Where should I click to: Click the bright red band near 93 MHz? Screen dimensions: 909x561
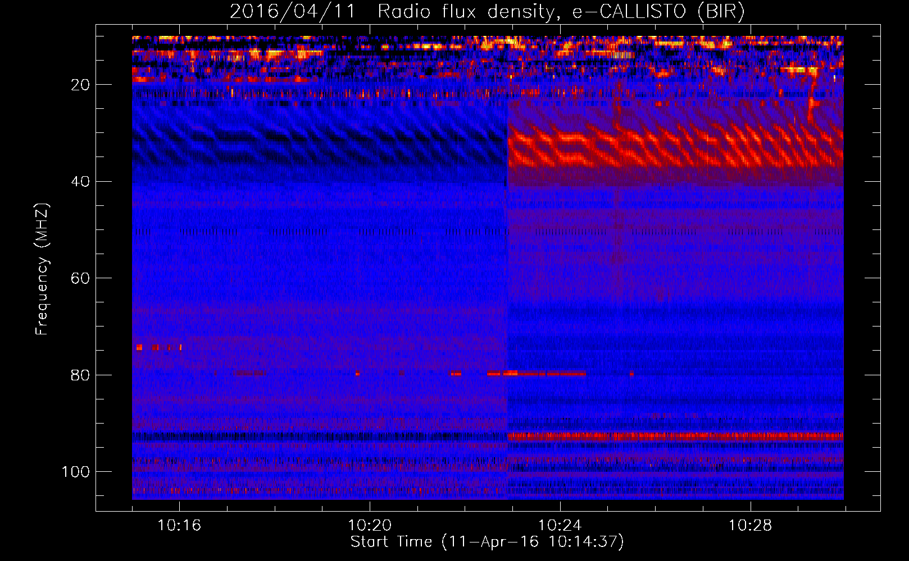(675, 436)
